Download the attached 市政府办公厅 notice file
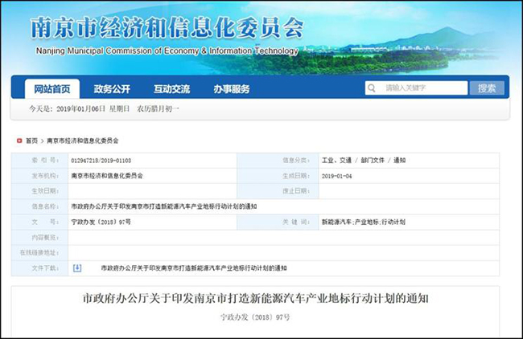523x339 pixels. 193,268
